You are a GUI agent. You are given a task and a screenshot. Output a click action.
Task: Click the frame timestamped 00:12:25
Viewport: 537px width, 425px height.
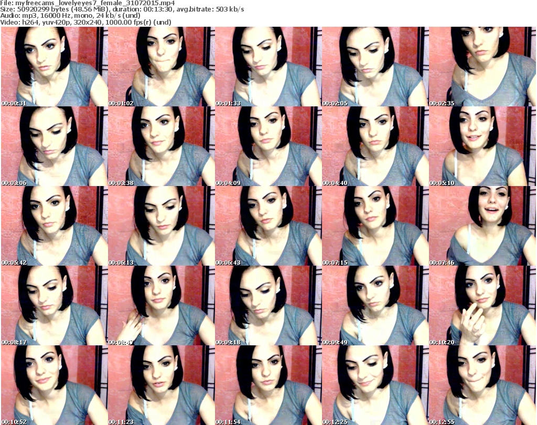click(x=375, y=385)
